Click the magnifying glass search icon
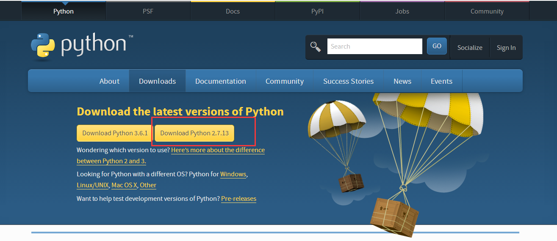This screenshot has height=241, width=557. click(316, 47)
